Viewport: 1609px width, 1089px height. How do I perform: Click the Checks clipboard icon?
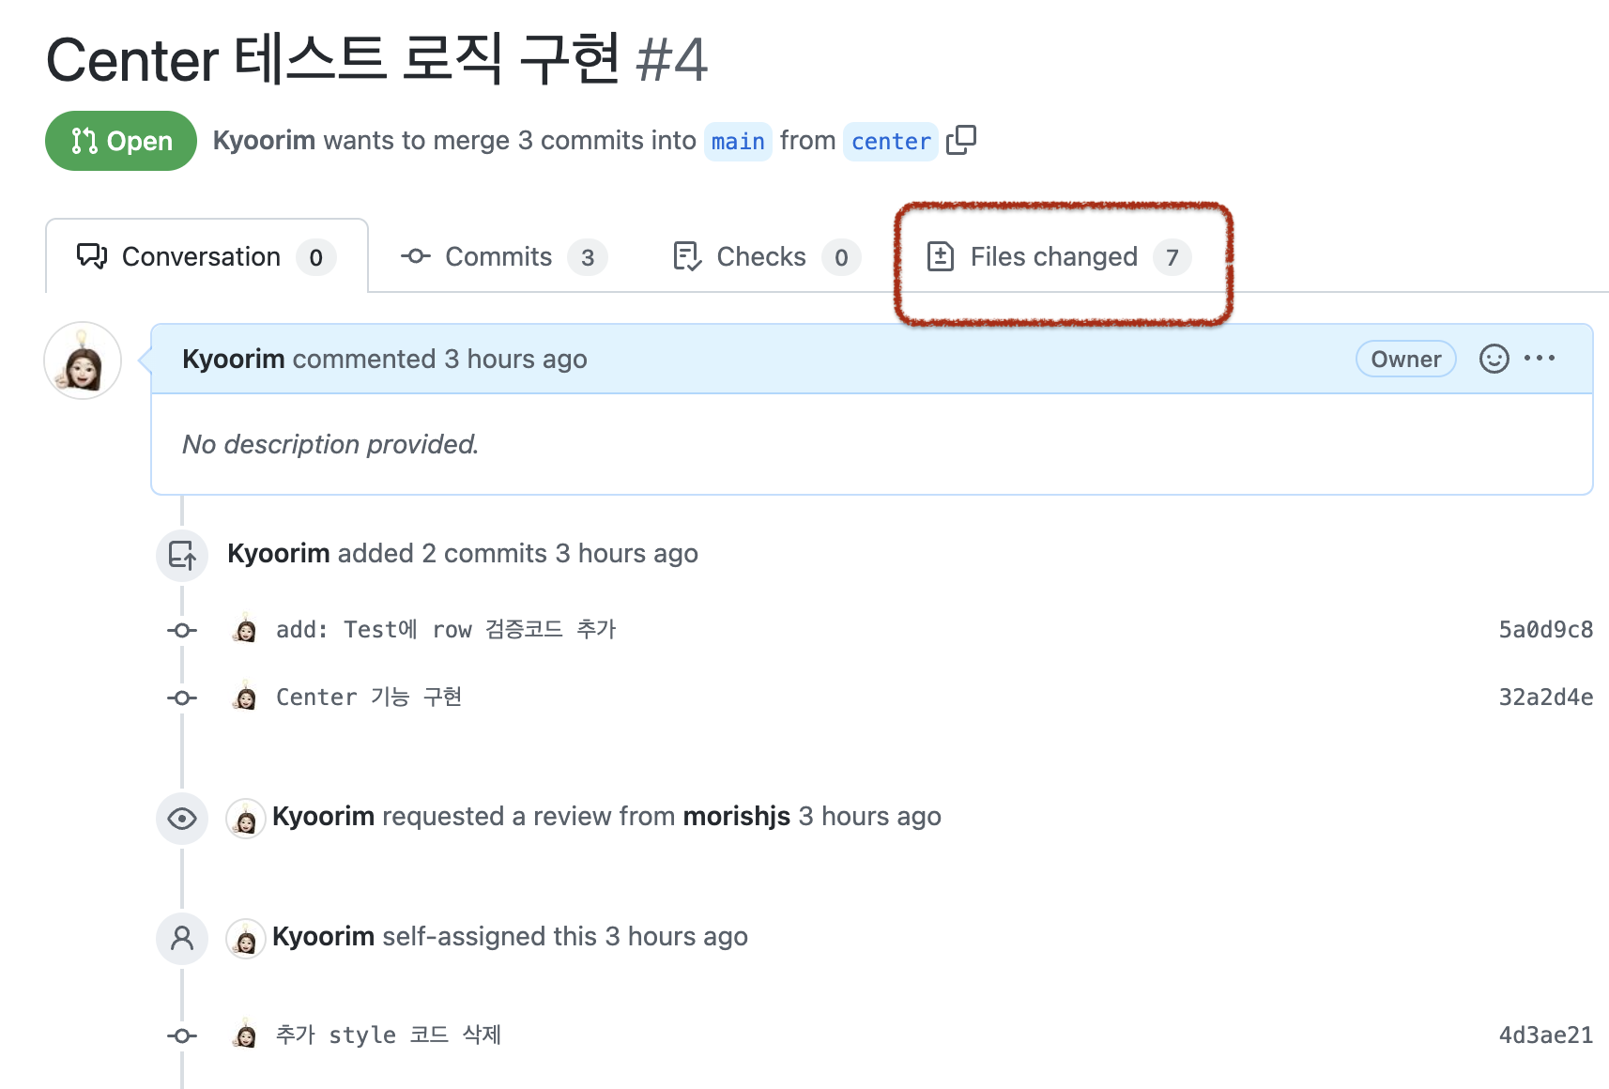tap(686, 256)
